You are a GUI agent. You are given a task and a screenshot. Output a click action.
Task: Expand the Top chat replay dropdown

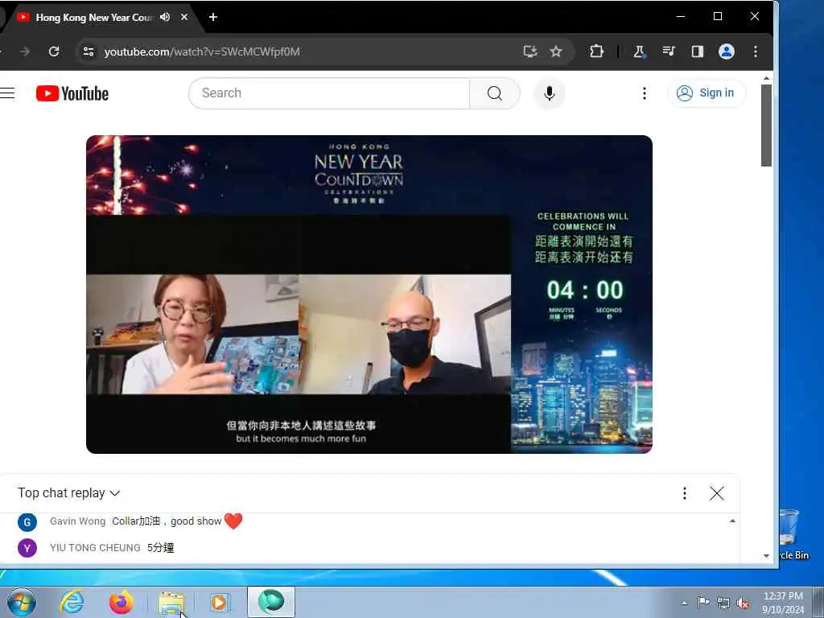click(x=69, y=493)
